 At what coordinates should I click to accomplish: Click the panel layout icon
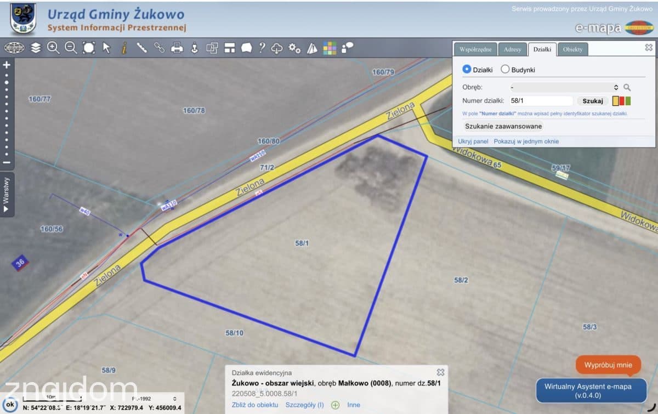pyautogui.click(x=229, y=48)
